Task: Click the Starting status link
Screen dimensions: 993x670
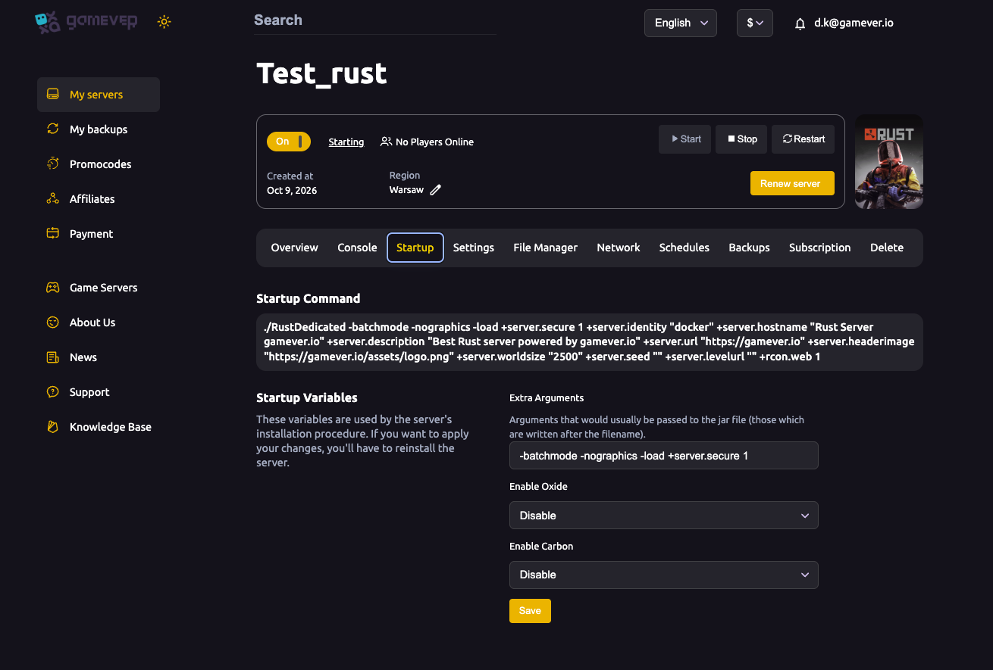Action: tap(346, 142)
